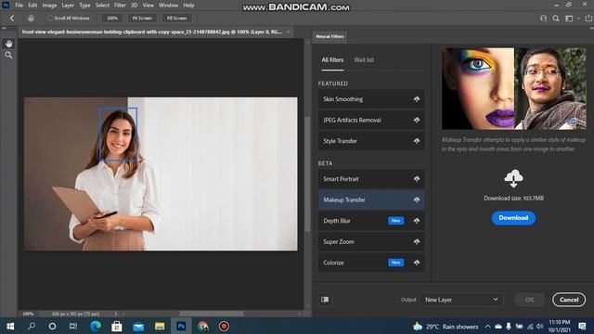Image resolution: width=594 pixels, height=334 pixels.
Task: Click Bandicam record icon in taskbar
Action: pyautogui.click(x=224, y=326)
